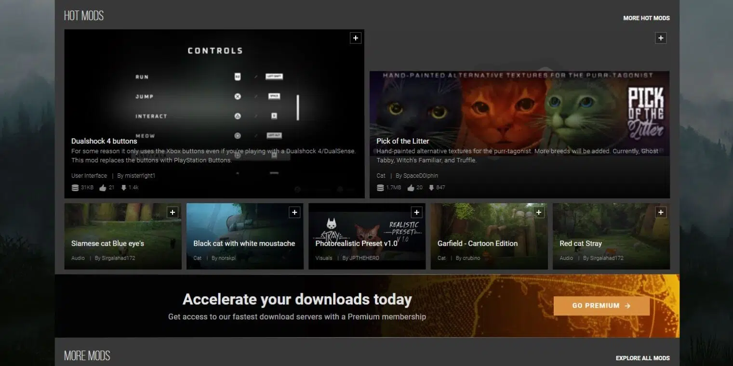This screenshot has width=733, height=366.
Task: Click plus icon on Photorealistic Preset v1.0 card
Action: [x=417, y=212]
